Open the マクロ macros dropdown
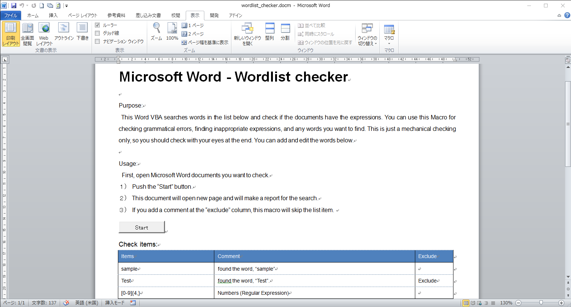571x307 pixels. 389,34
